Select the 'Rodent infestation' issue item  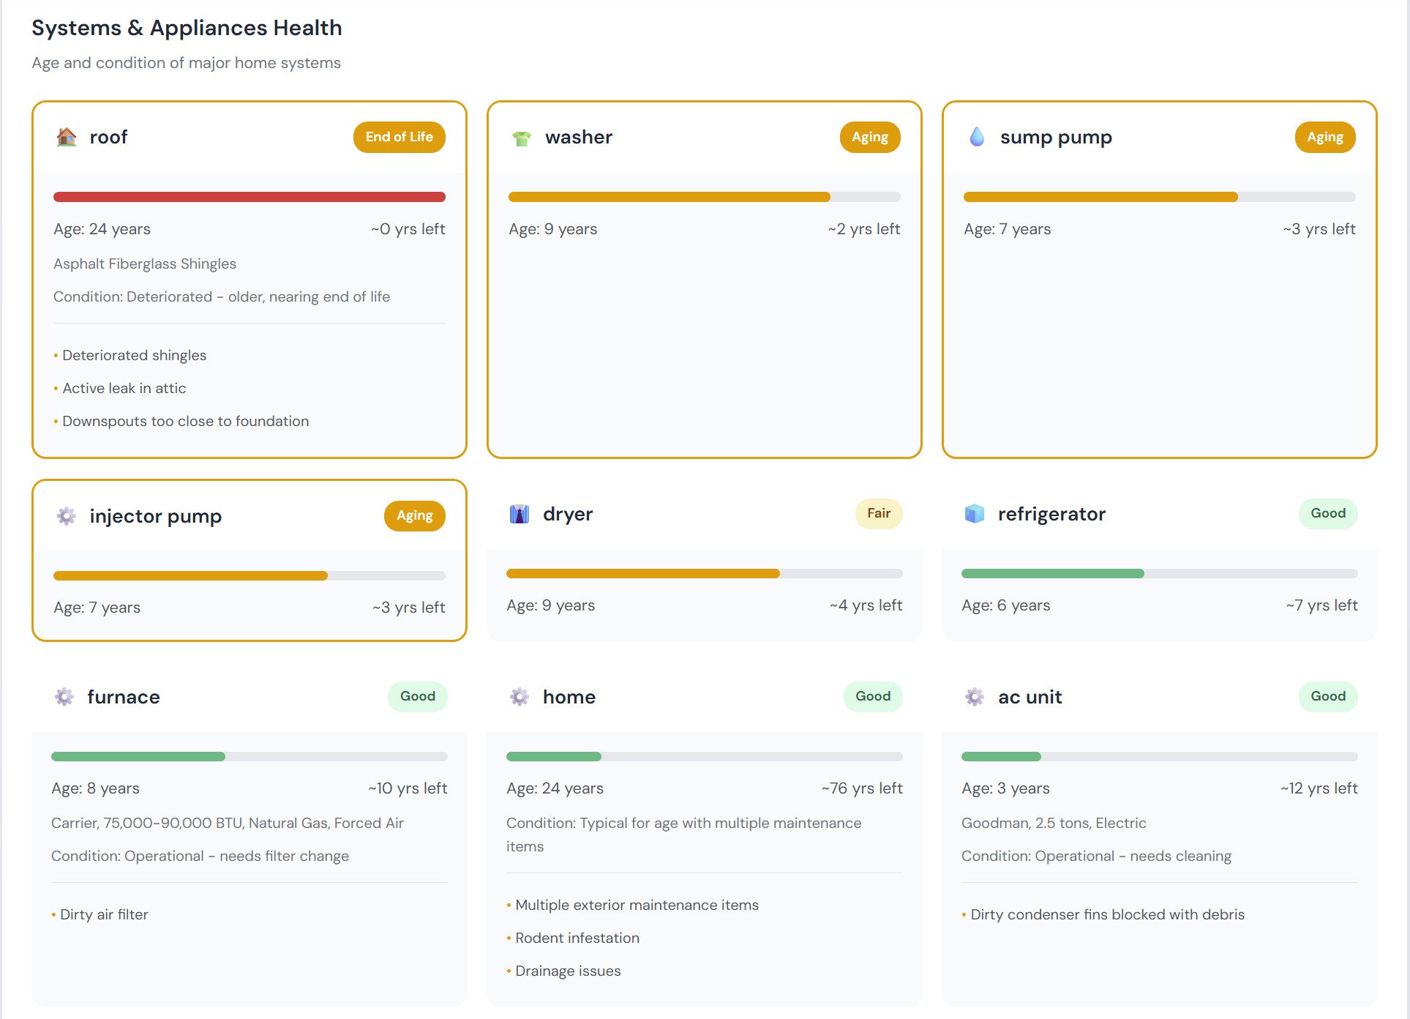tap(577, 938)
